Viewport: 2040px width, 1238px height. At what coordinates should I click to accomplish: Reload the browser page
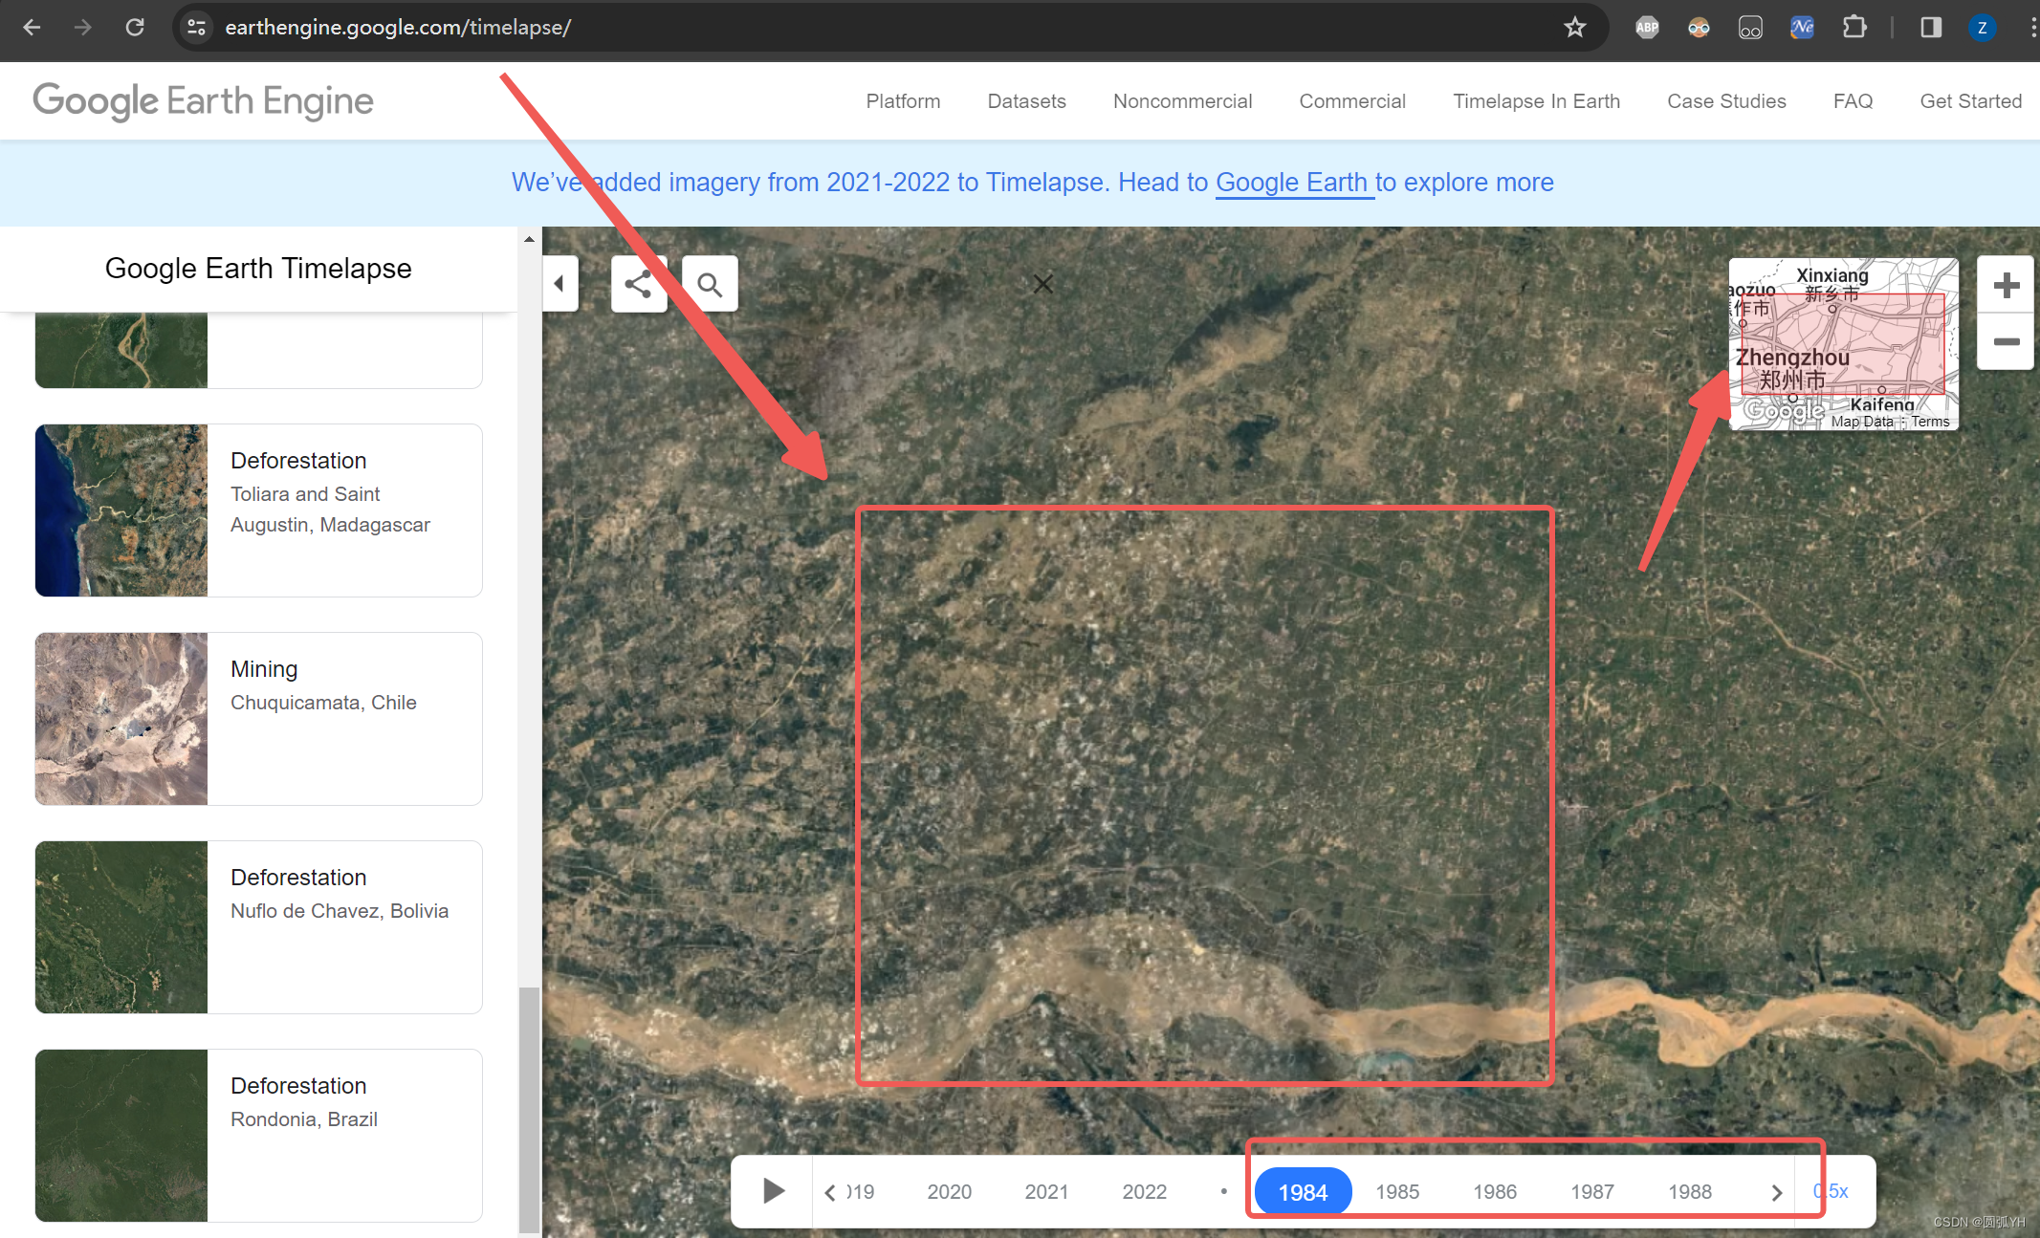pyautogui.click(x=135, y=27)
